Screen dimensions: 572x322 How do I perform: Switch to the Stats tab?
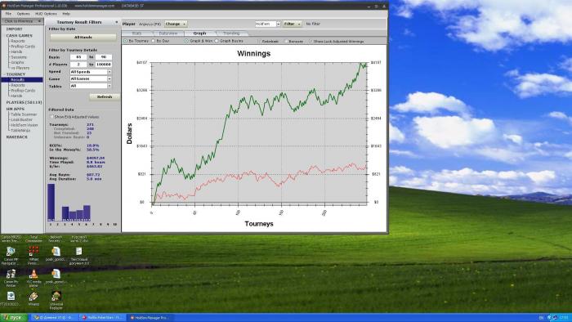[x=136, y=34]
